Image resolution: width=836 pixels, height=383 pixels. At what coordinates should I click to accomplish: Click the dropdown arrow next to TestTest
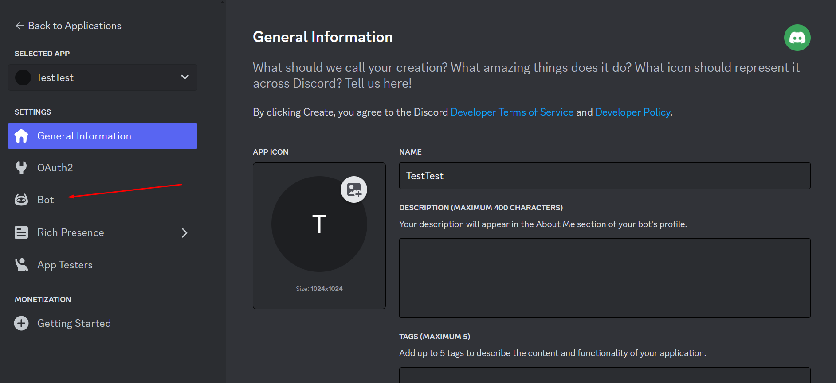pos(185,77)
